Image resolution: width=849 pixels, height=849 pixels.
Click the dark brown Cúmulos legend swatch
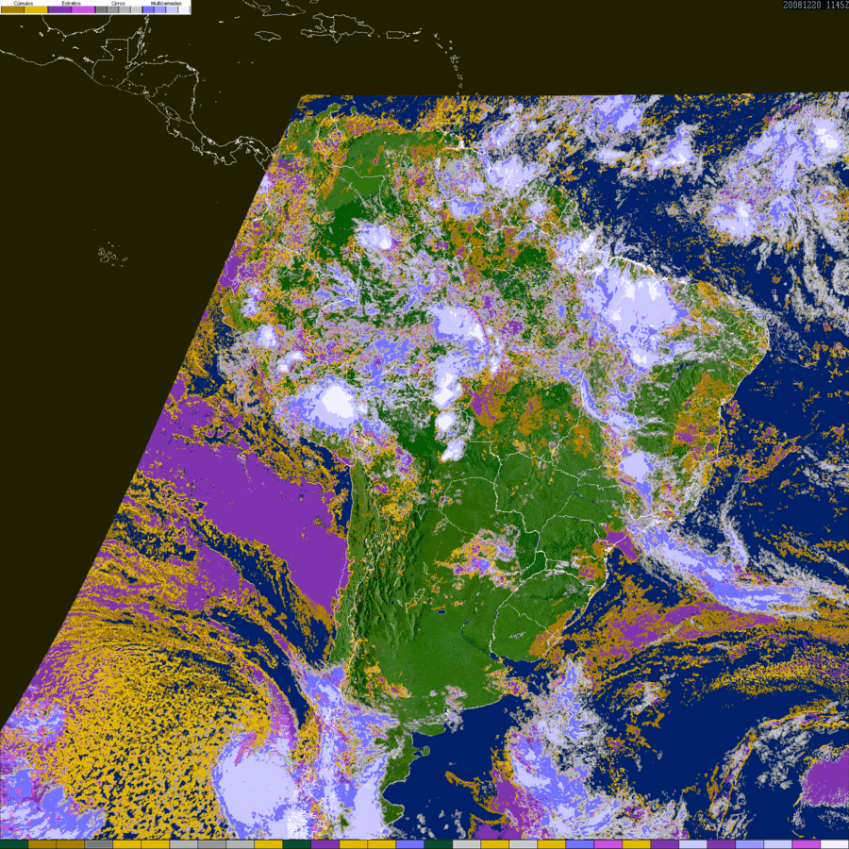click(12, 9)
